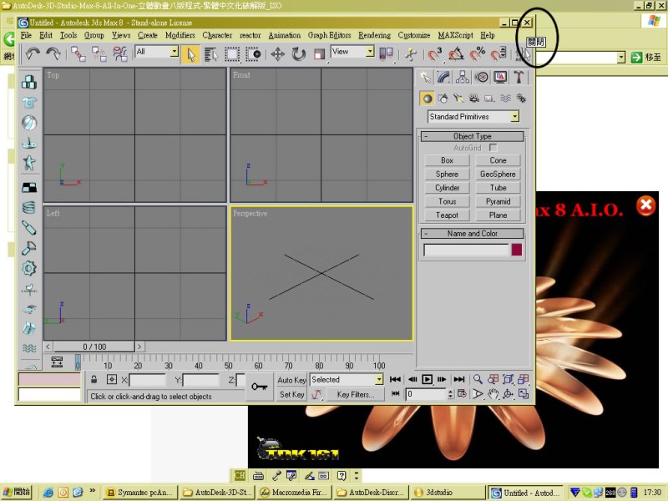Open the All selection filter dropdown
The height and width of the screenshot is (501, 668).
pos(175,52)
